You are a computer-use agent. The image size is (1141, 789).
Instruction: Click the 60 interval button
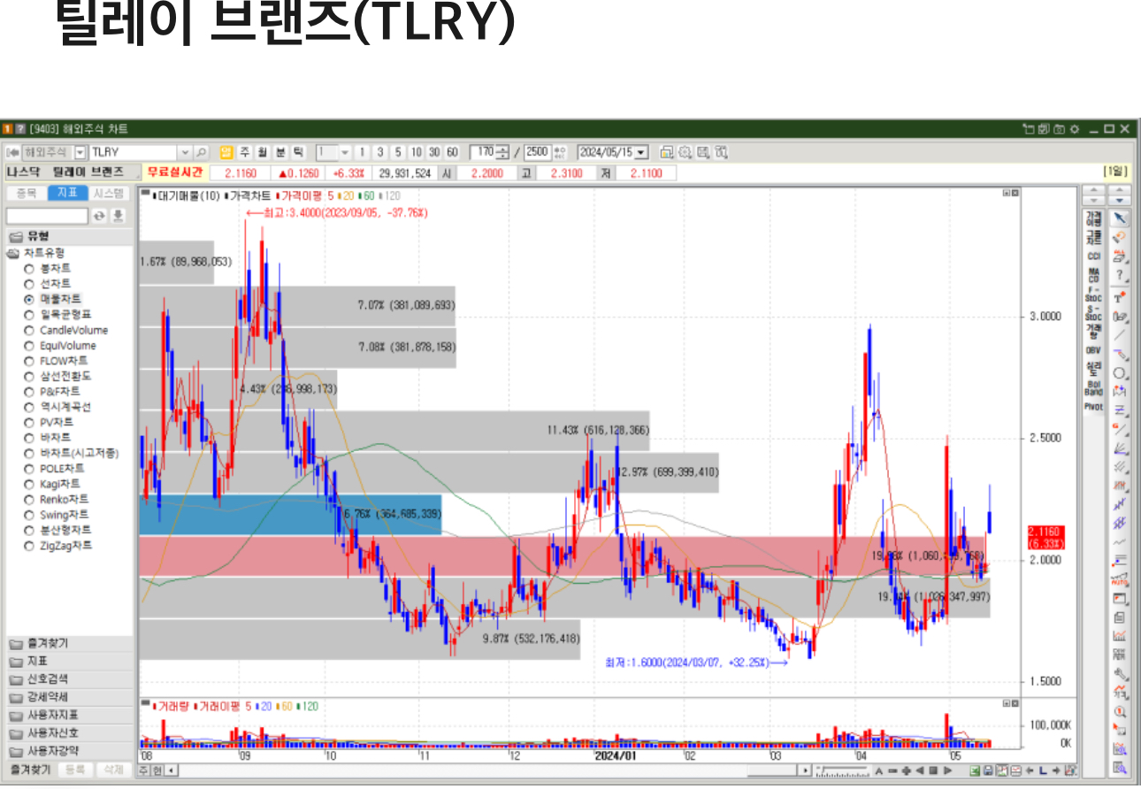[452, 152]
